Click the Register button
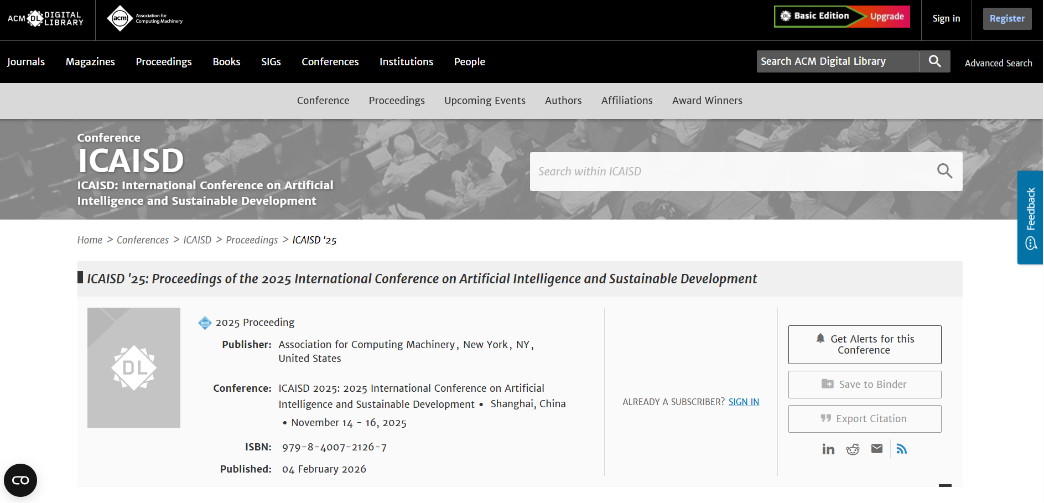The image size is (1044, 503). coord(1007,19)
